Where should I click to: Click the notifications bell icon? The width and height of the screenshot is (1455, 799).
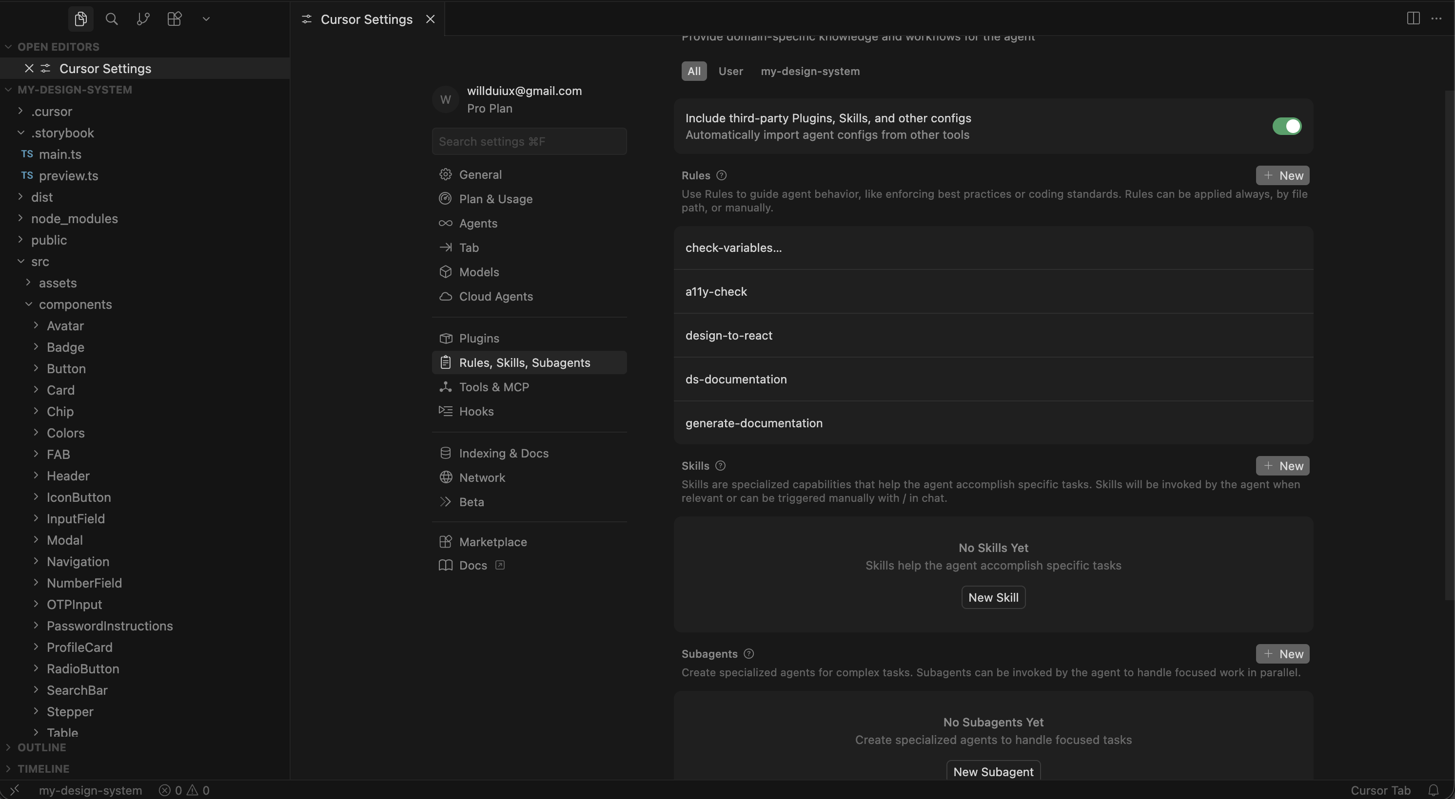click(1433, 790)
